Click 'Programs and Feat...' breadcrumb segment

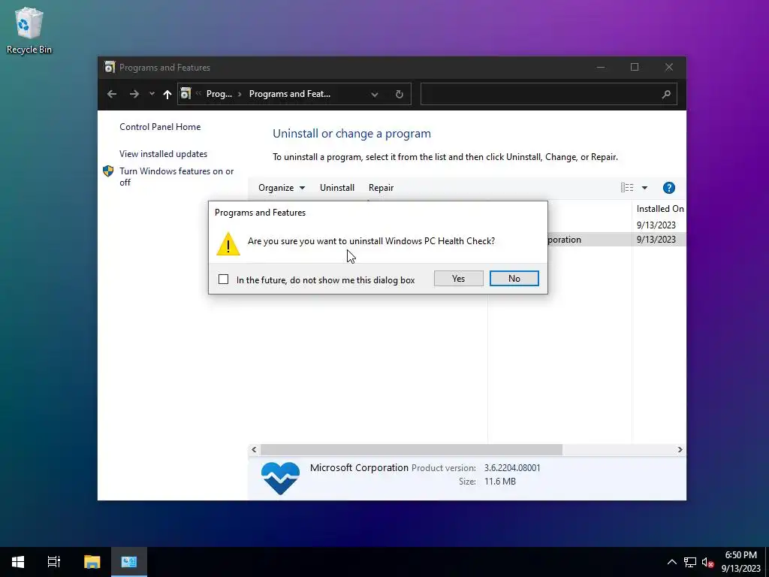(289, 94)
